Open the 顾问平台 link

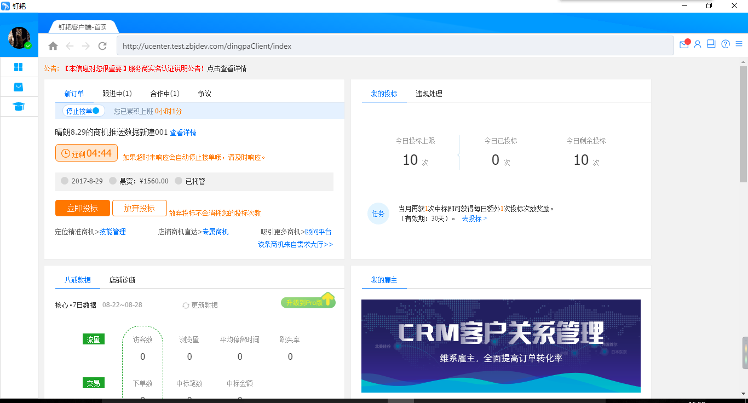pyautogui.click(x=318, y=232)
